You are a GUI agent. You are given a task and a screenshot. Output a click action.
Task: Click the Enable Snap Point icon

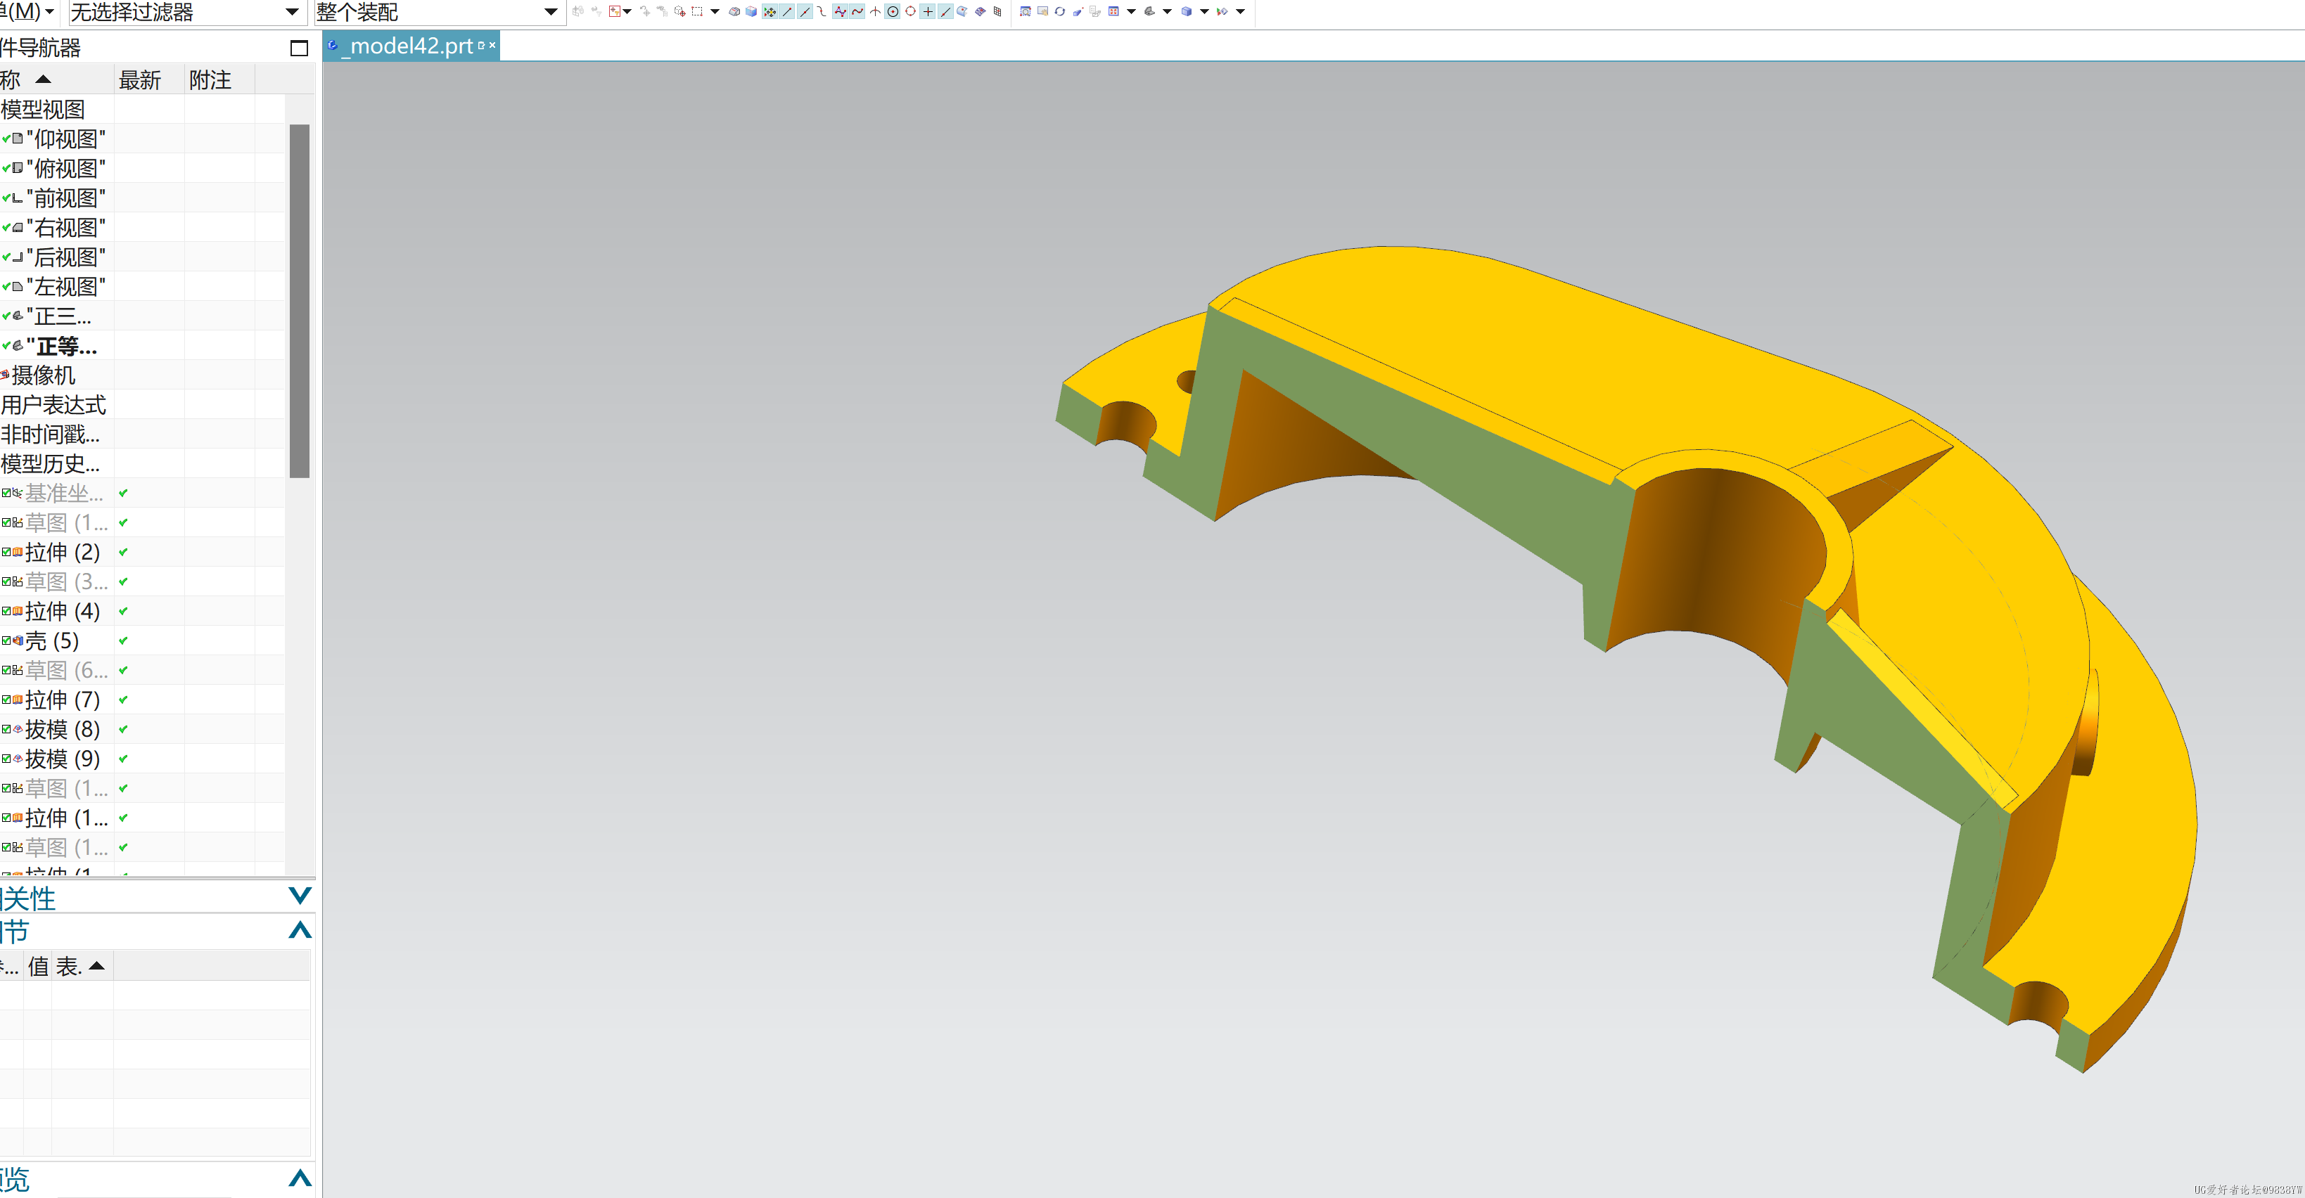(x=770, y=12)
